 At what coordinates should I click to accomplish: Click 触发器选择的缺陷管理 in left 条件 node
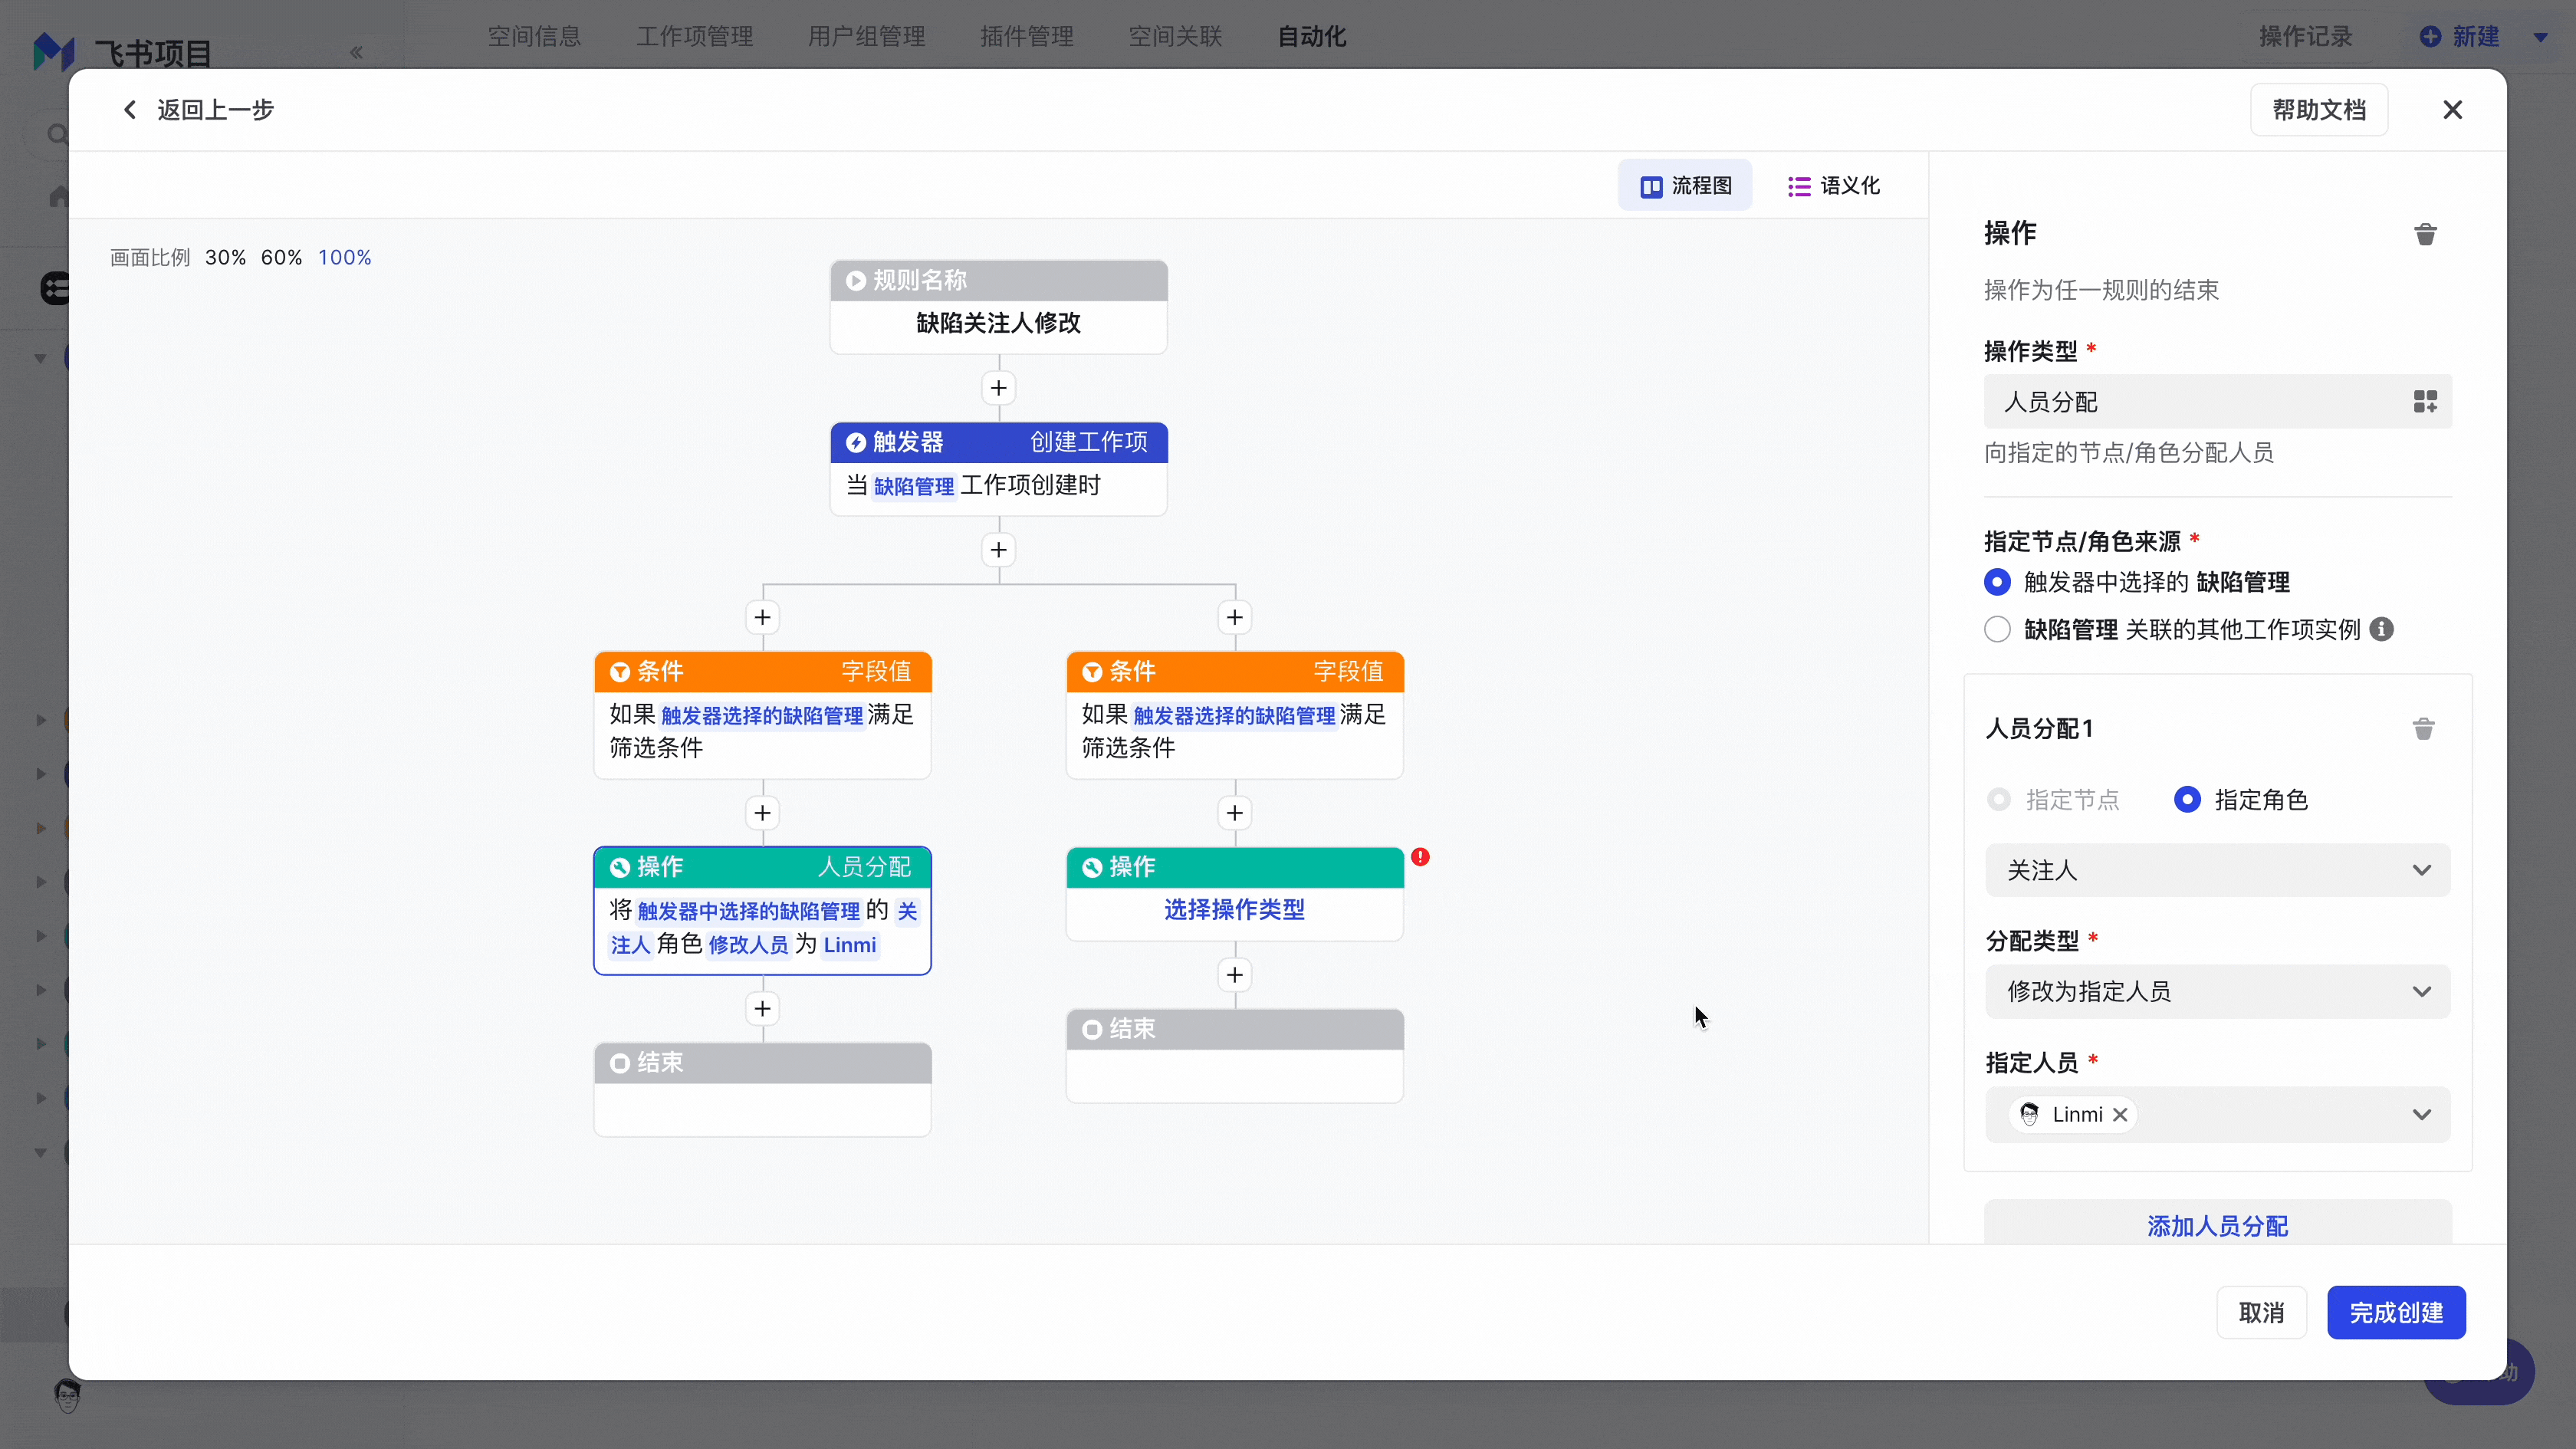pyautogui.click(x=761, y=716)
